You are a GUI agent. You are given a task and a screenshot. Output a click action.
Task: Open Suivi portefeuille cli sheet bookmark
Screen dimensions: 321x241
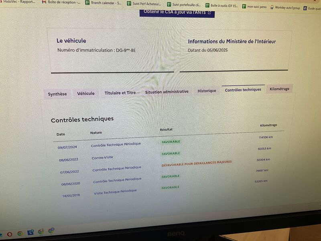184,4
